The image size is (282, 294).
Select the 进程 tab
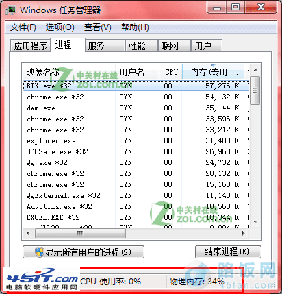tap(68, 45)
